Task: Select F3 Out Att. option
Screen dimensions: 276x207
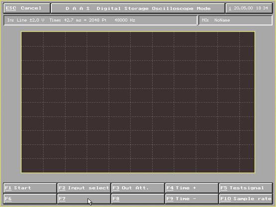Action: pyautogui.click(x=138, y=188)
